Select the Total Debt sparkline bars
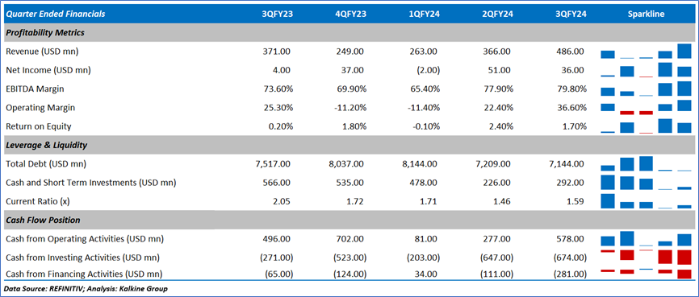Image resolution: width=699 pixels, height=297 pixels. 646,163
